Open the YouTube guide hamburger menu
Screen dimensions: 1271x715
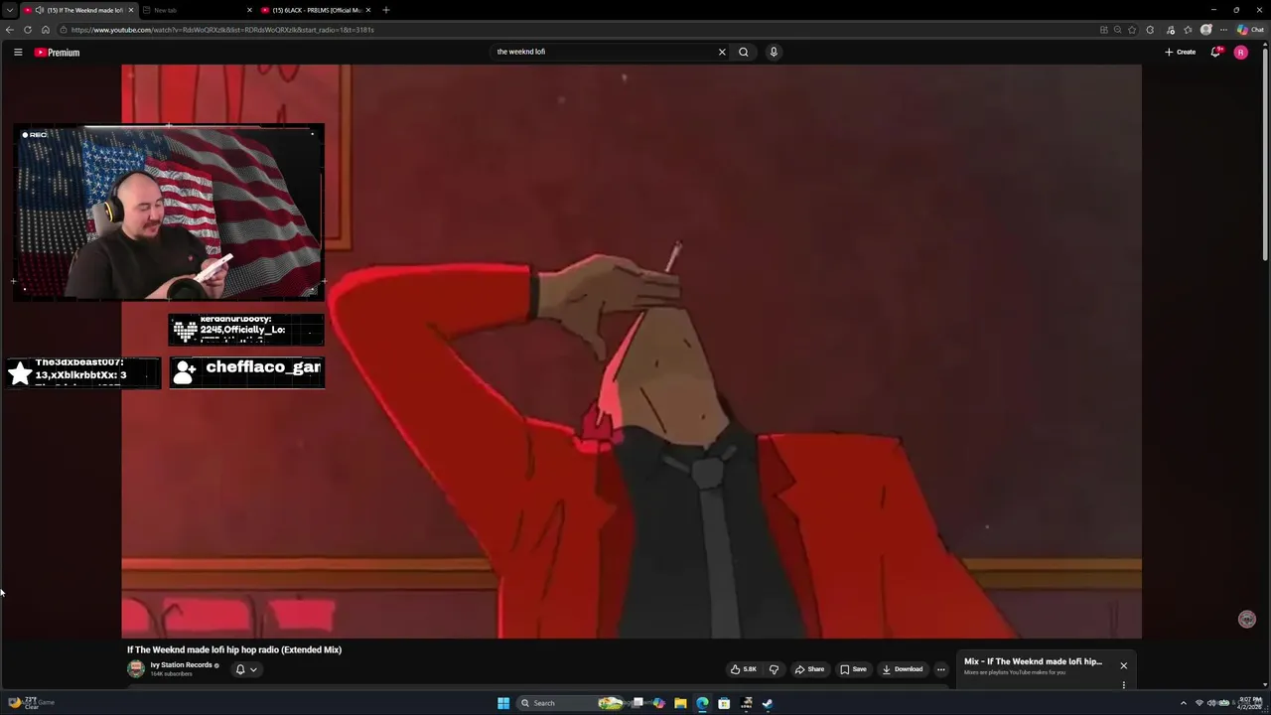[18, 52]
